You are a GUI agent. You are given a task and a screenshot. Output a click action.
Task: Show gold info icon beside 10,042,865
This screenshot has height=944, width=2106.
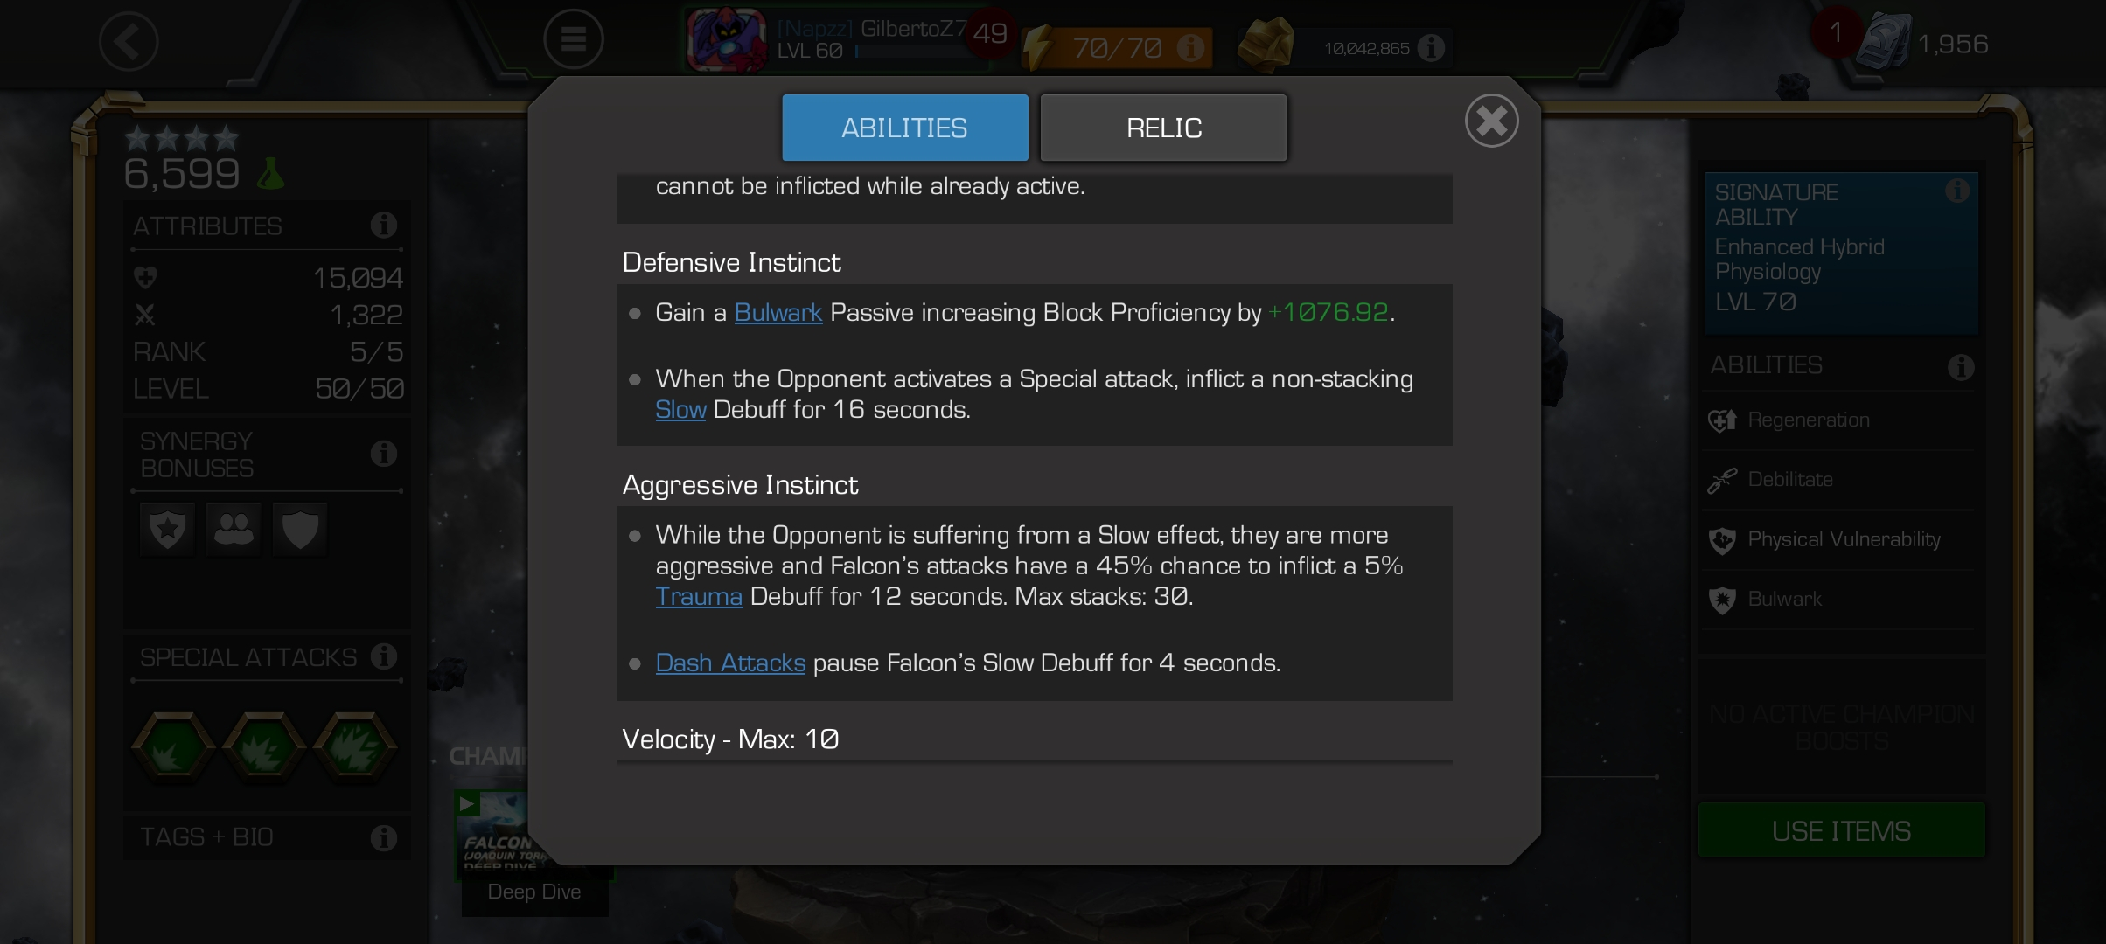(1431, 47)
